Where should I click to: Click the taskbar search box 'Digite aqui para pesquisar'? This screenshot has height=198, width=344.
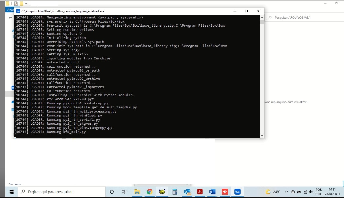click(61, 192)
